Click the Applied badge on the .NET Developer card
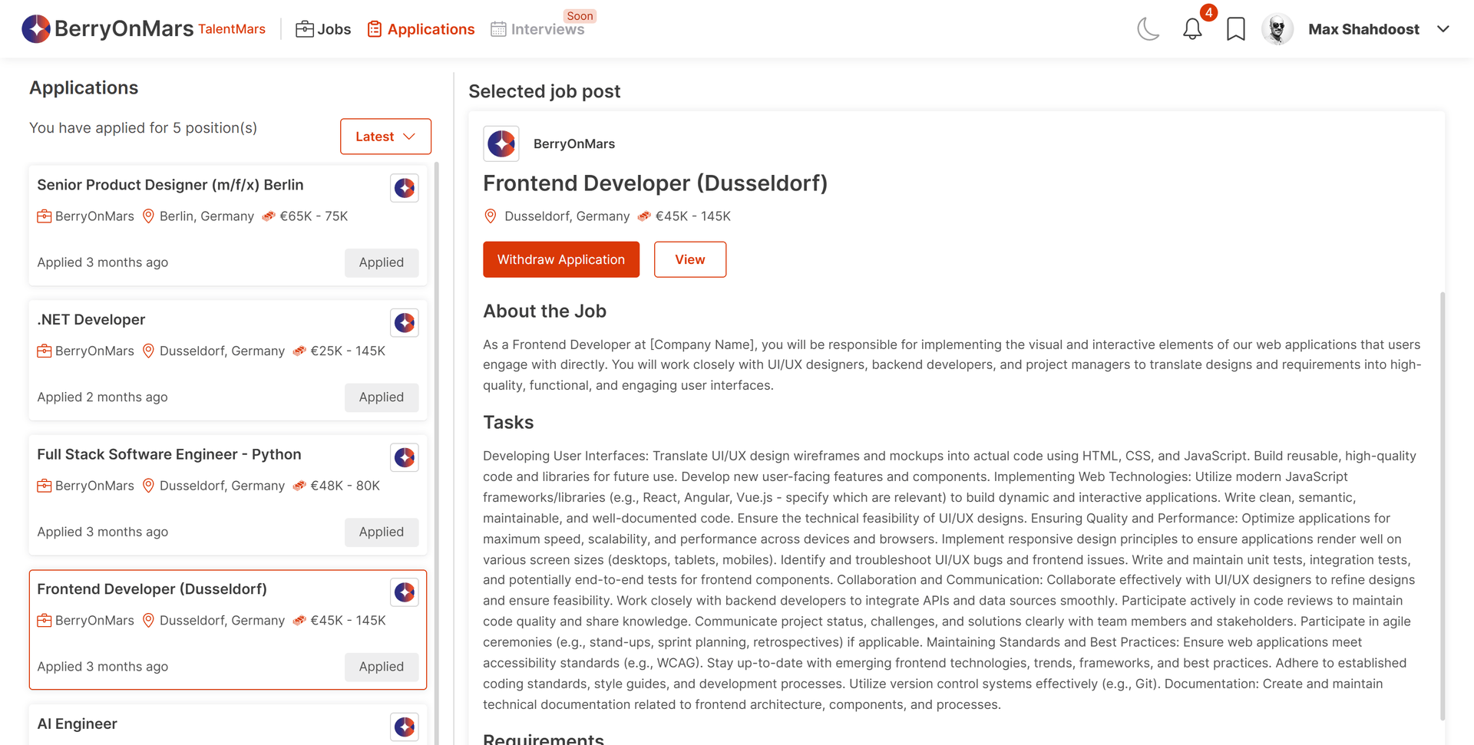This screenshot has width=1474, height=745. (x=382, y=397)
